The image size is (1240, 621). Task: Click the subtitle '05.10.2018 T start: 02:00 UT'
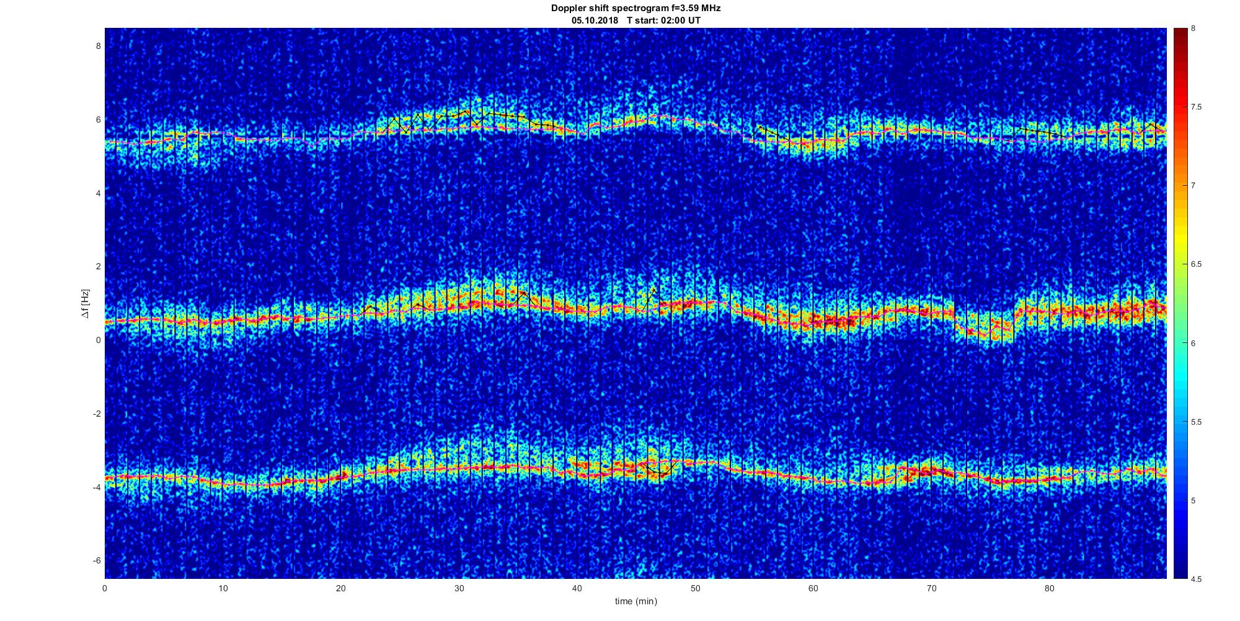click(636, 20)
